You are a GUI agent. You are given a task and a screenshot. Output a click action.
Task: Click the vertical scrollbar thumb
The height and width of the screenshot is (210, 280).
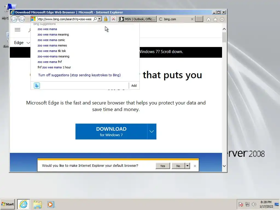click(x=224, y=37)
